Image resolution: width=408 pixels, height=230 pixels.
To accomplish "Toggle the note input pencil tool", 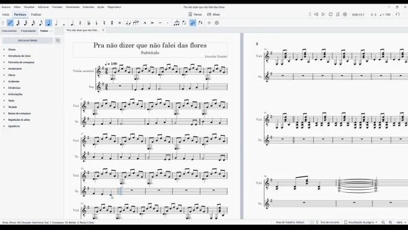I will point(10,23).
